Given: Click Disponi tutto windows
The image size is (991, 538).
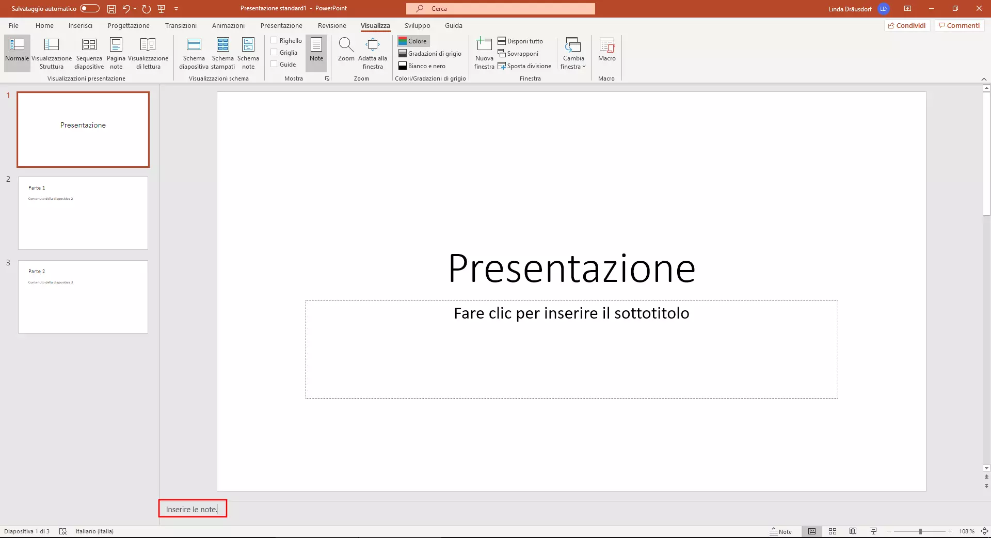Looking at the screenshot, I should point(520,41).
